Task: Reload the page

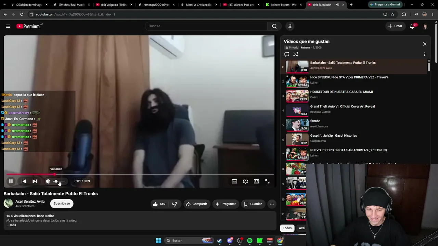Action: (x=22, y=14)
